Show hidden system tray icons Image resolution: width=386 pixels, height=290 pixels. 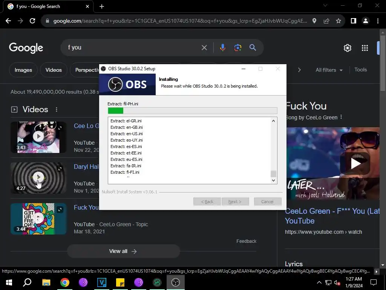click(319, 282)
